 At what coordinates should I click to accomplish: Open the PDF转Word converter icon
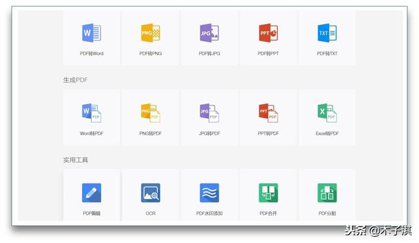tap(92, 33)
